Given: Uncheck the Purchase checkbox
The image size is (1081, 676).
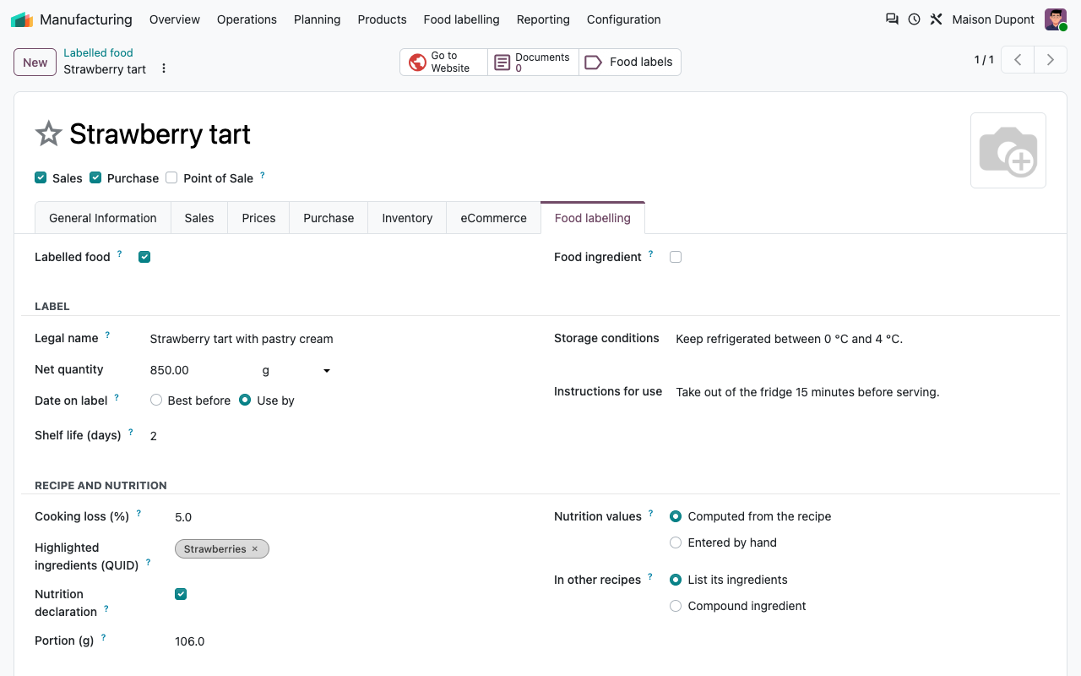Looking at the screenshot, I should click(x=95, y=177).
